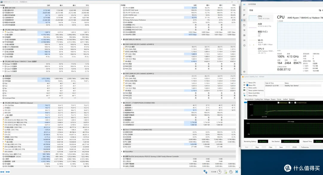Viewport: 323px width, 175px height.
Task: Open Task Manager Services page icon
Action: pyautogui.click(x=244, y=45)
